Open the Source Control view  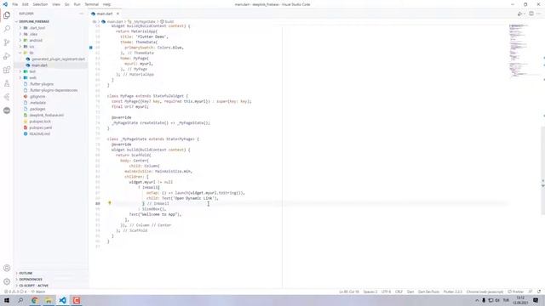point(7,42)
